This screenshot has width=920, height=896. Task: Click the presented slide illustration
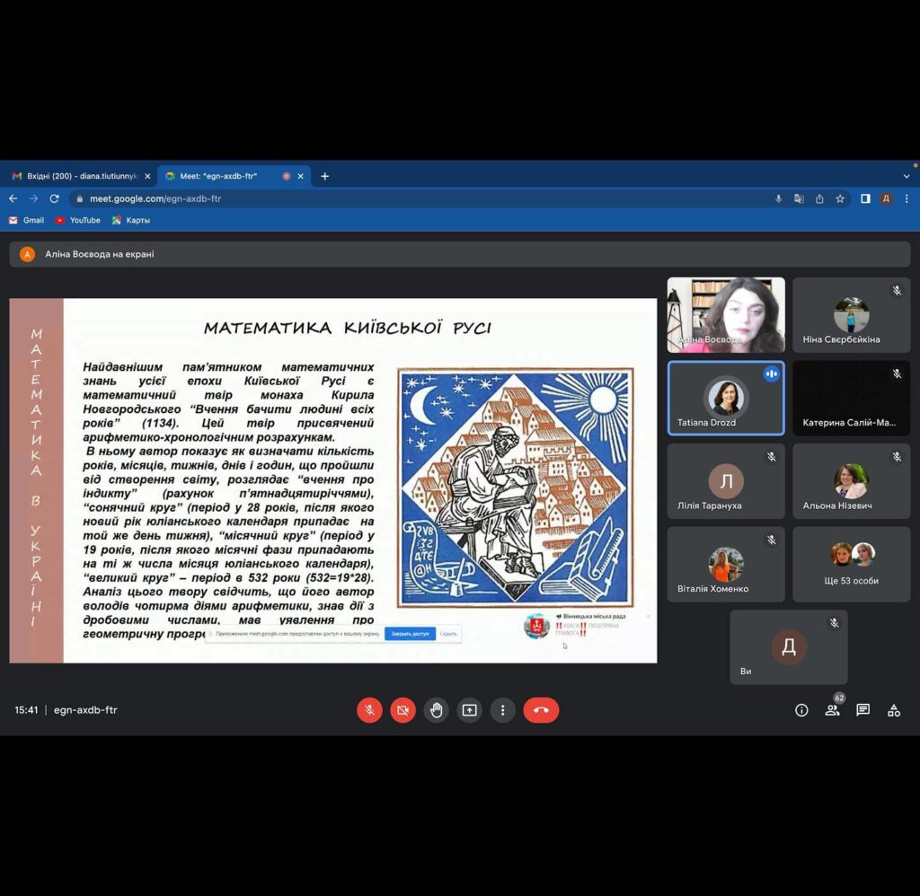tap(515, 488)
